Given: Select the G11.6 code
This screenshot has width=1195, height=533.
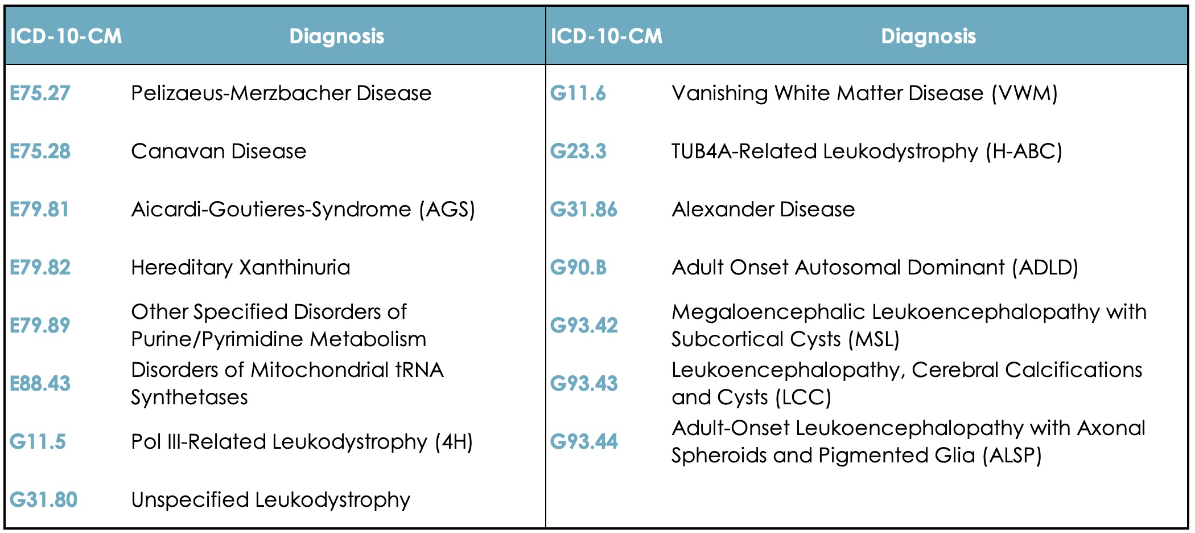Looking at the screenshot, I should [578, 93].
